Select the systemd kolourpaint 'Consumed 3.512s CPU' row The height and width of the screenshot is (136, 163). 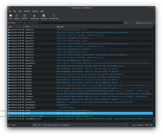[80, 94]
